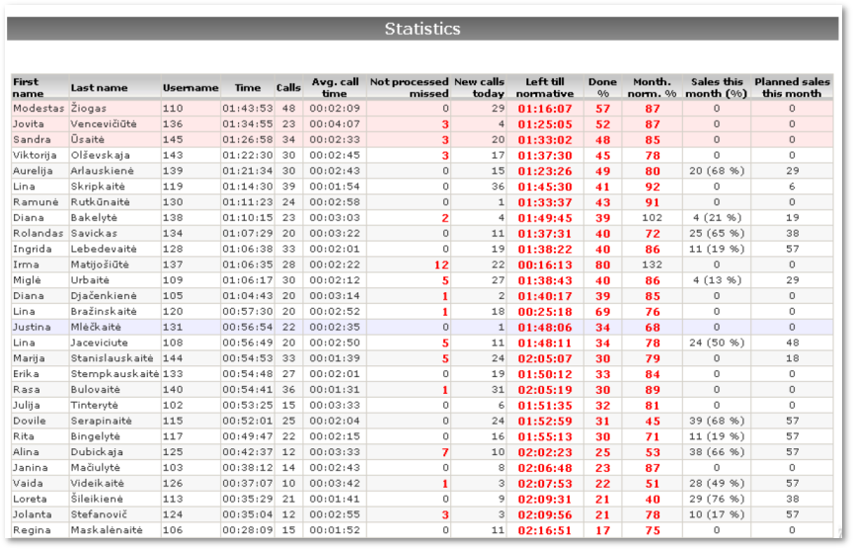Viewport: 853px width, 549px height.
Task: Click the New calls today header
Action: [479, 87]
